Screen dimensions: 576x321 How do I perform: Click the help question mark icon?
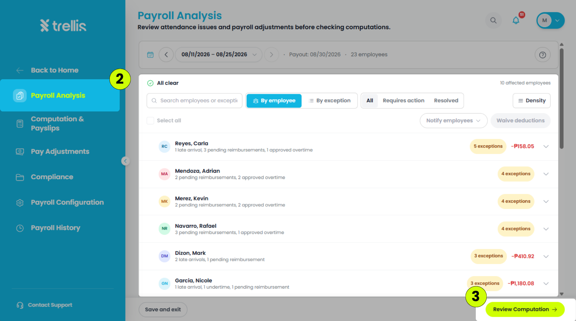pos(542,55)
